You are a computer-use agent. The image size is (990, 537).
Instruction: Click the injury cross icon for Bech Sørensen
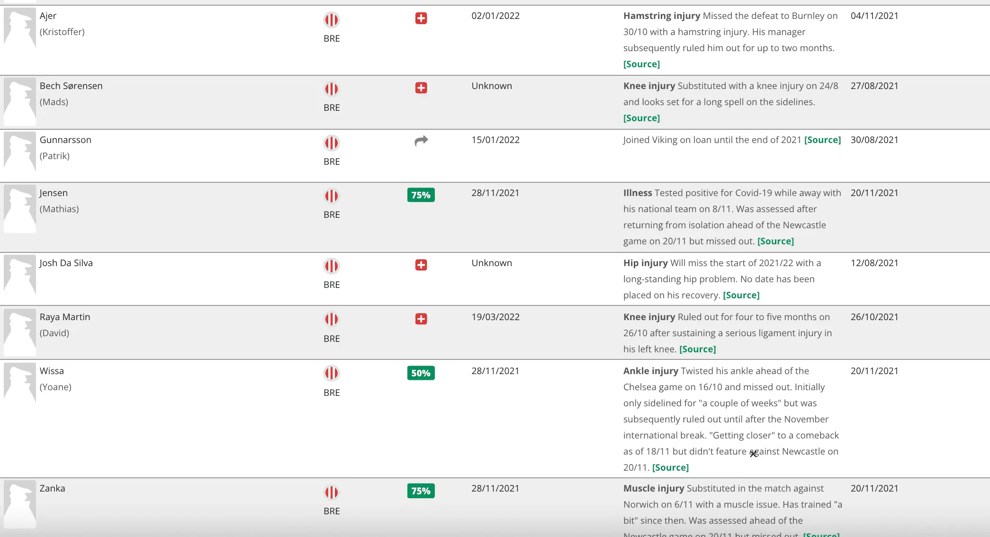(x=421, y=88)
